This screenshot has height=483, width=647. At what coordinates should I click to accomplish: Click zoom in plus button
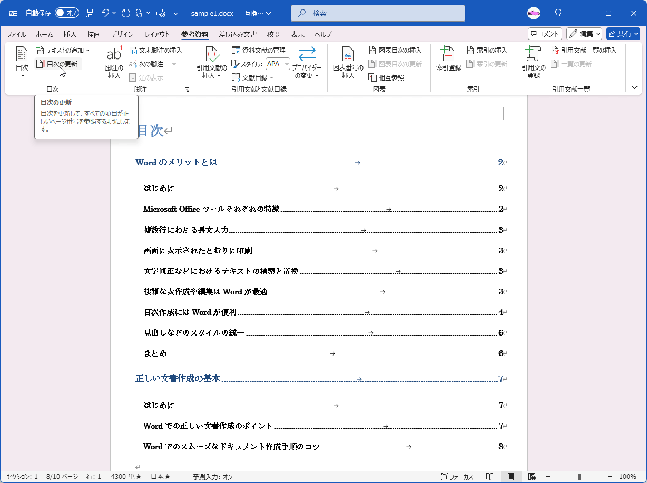click(x=610, y=477)
